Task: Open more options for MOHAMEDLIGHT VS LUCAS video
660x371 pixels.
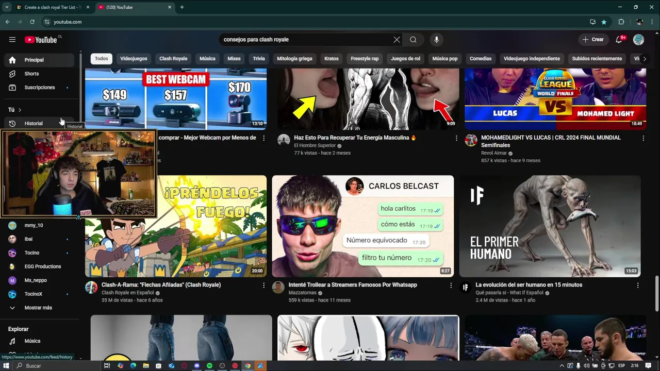Action: pos(643,138)
